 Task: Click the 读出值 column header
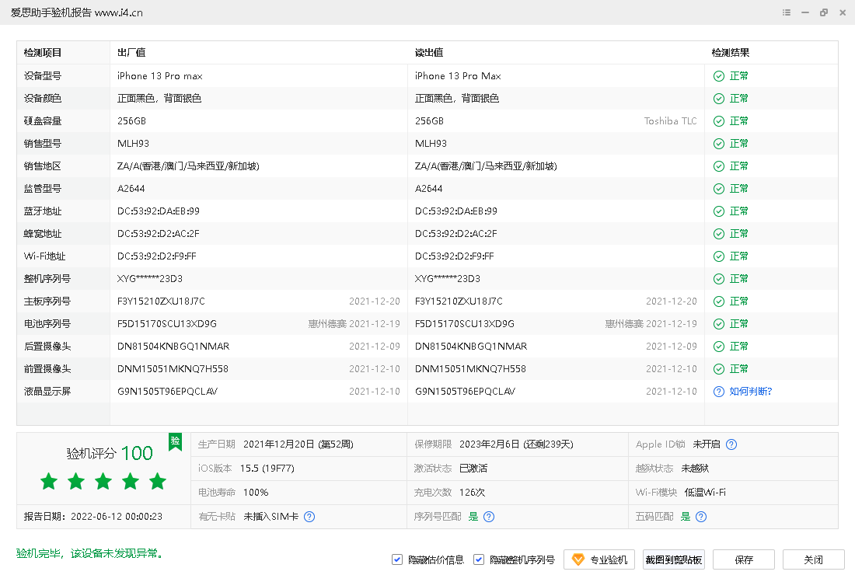429,53
